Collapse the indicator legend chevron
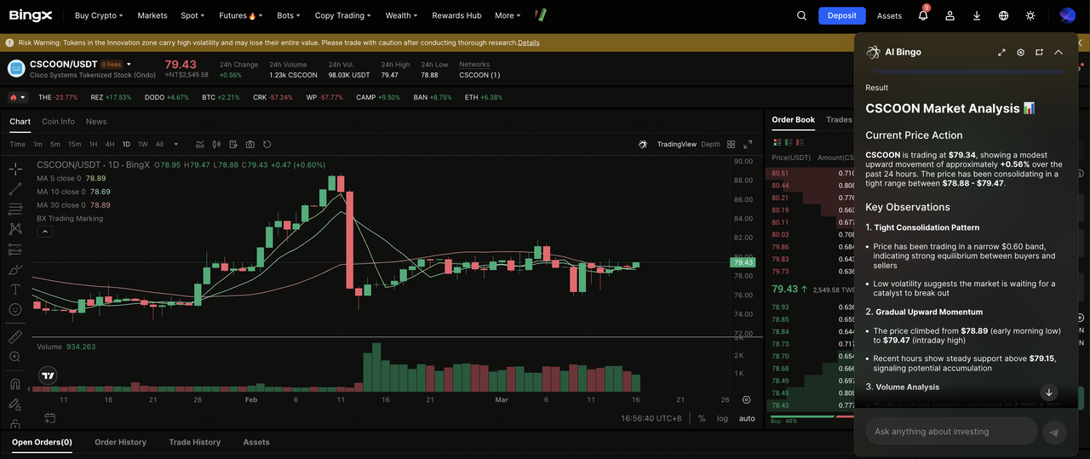Screen dimensions: 1090x459 click(x=44, y=232)
